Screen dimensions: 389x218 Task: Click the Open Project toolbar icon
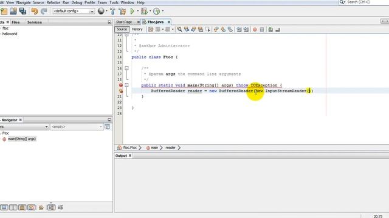pyautogui.click(x=13, y=11)
